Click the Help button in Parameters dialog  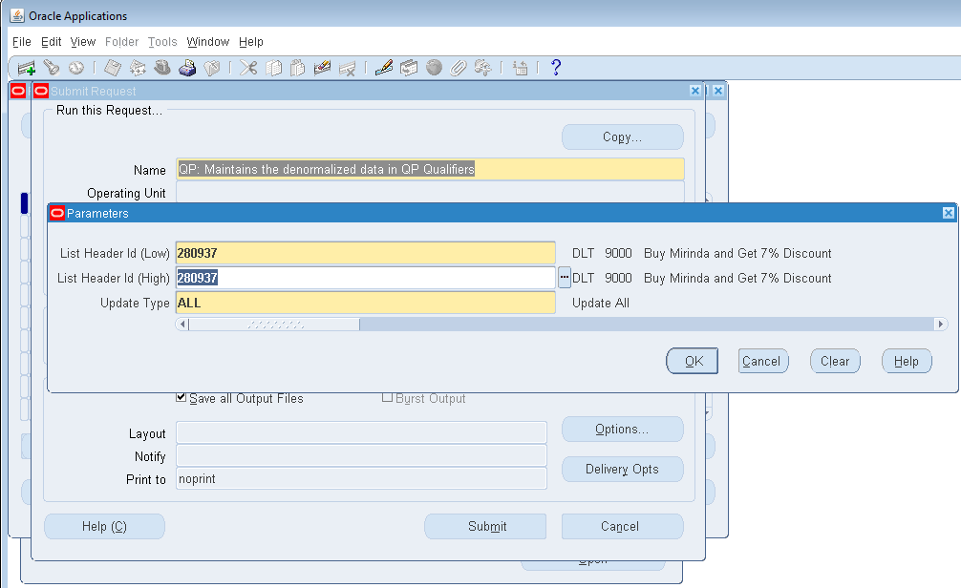click(x=907, y=361)
